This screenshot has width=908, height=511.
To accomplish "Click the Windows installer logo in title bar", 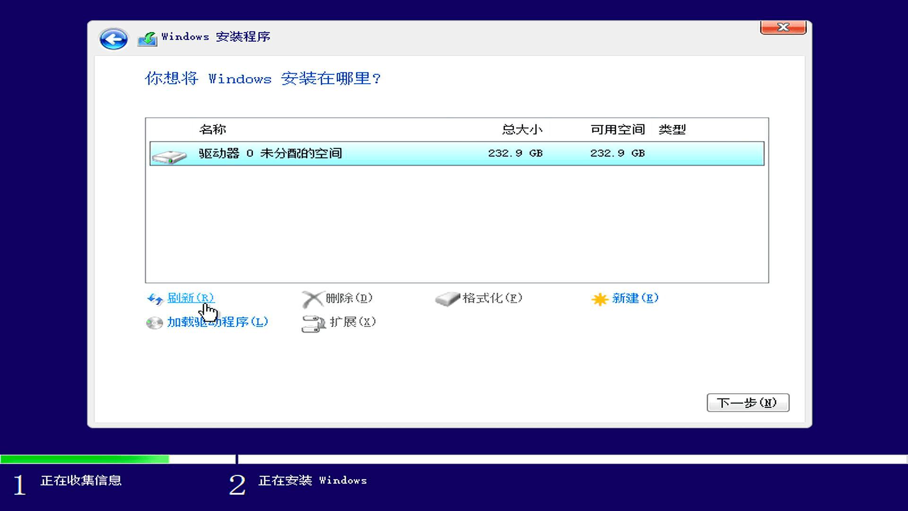I will pyautogui.click(x=147, y=38).
